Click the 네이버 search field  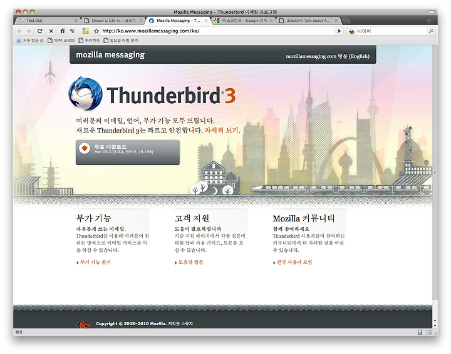point(391,31)
